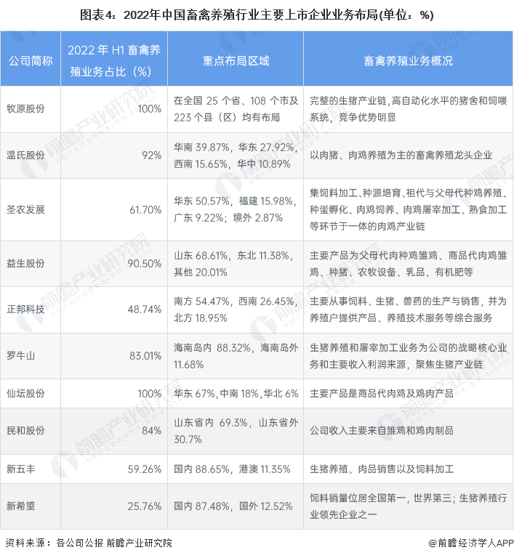
Task: Click the 84% value for 民和股份
Action: tap(152, 431)
